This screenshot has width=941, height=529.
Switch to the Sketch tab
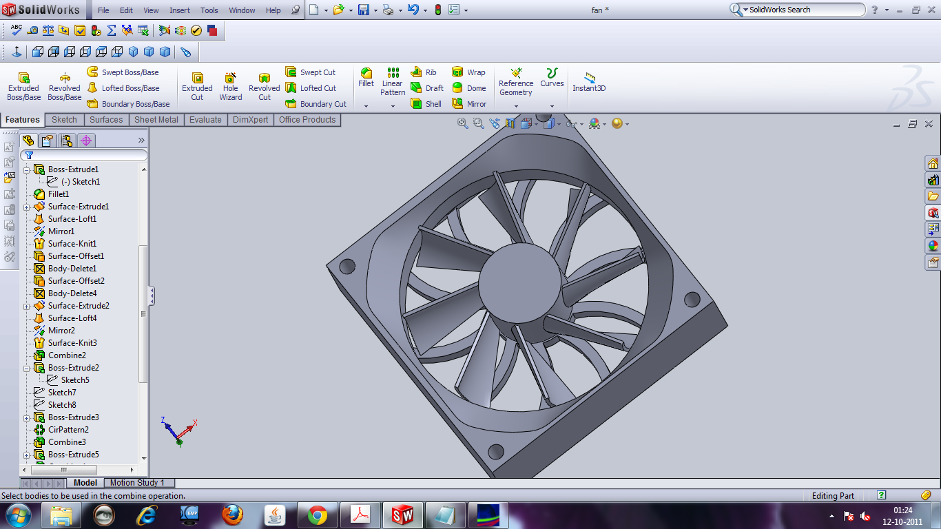(x=65, y=120)
